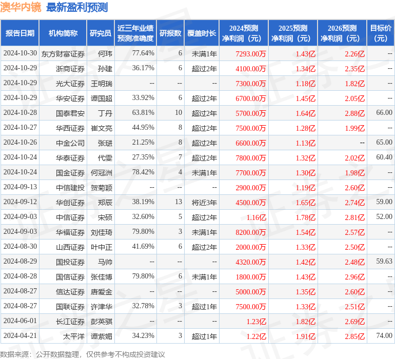Click the 覆盖时长 column header

click(x=202, y=33)
